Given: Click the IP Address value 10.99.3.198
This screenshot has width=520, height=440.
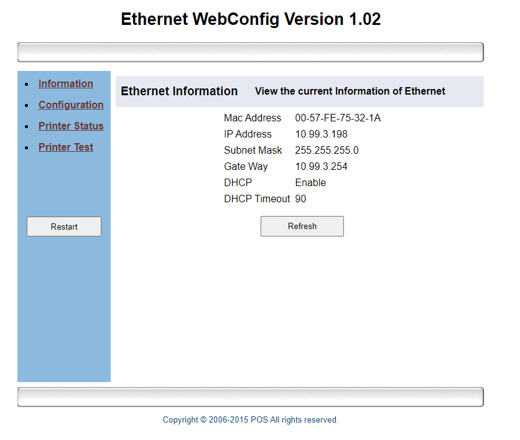Looking at the screenshot, I should click(x=321, y=134).
